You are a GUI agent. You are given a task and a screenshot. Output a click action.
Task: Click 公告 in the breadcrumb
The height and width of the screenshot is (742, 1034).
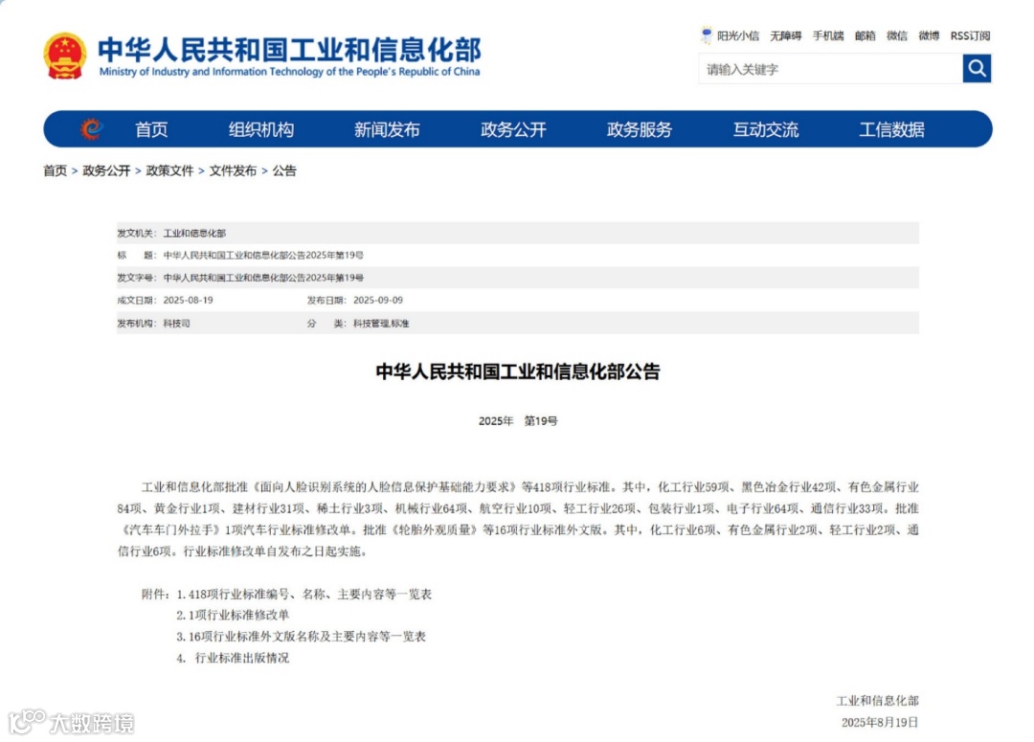click(284, 170)
